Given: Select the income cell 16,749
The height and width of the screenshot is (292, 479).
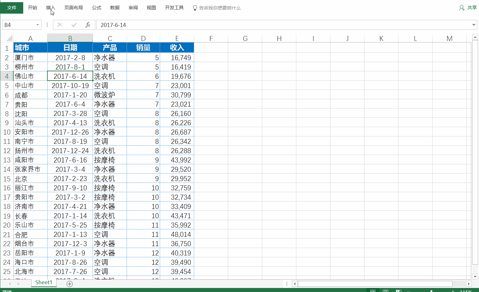Looking at the screenshot, I should pos(177,58).
